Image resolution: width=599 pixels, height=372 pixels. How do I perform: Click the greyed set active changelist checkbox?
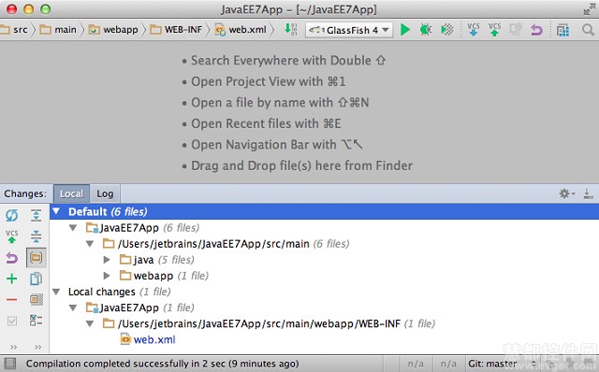pyautogui.click(x=11, y=321)
